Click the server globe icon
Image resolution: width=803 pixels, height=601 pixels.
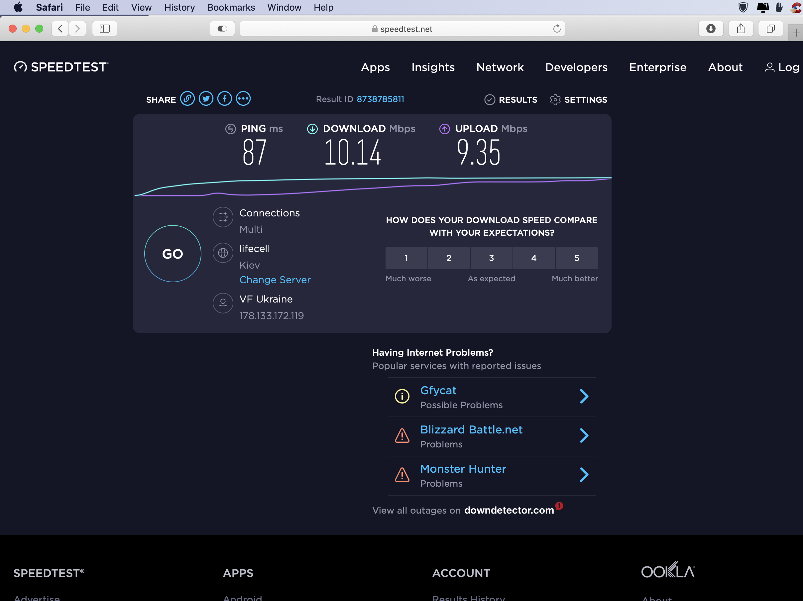[x=223, y=253]
